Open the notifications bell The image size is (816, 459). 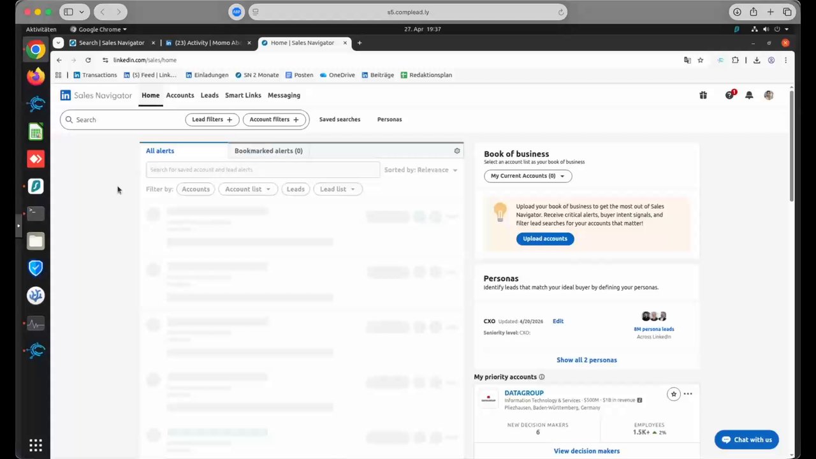point(749,95)
